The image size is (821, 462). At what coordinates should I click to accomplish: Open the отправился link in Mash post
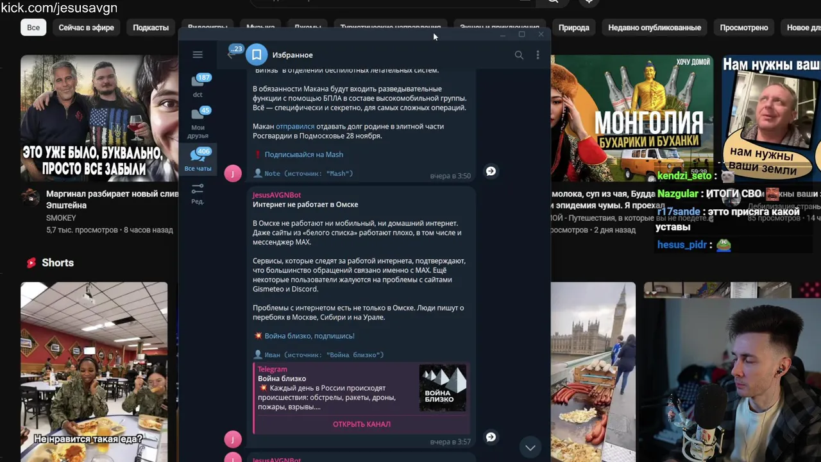pyautogui.click(x=295, y=126)
